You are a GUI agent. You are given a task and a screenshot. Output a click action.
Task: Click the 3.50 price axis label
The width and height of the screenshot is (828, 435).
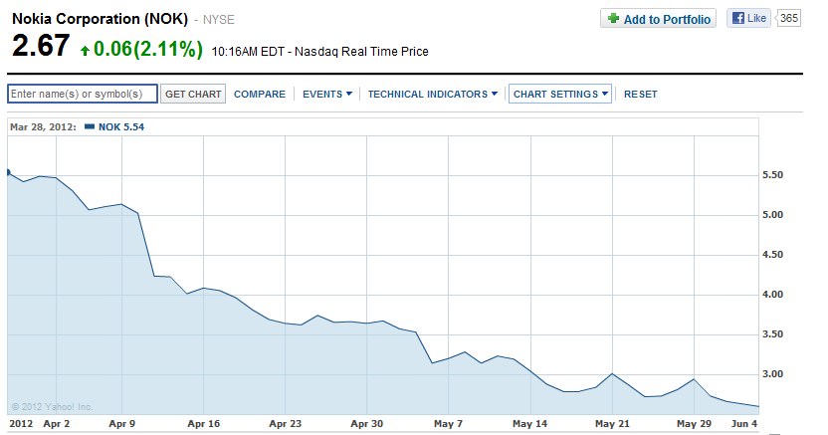click(772, 334)
